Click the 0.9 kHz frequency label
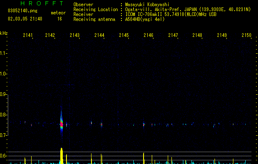This screenshot has width=258, height=164. click(3, 94)
